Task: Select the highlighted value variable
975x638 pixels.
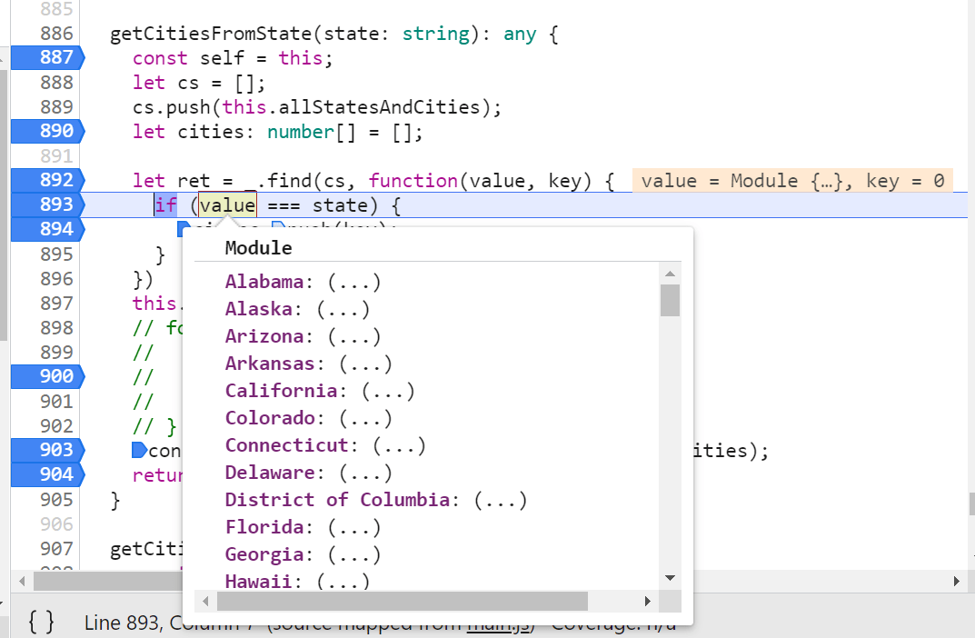Action: click(x=225, y=204)
